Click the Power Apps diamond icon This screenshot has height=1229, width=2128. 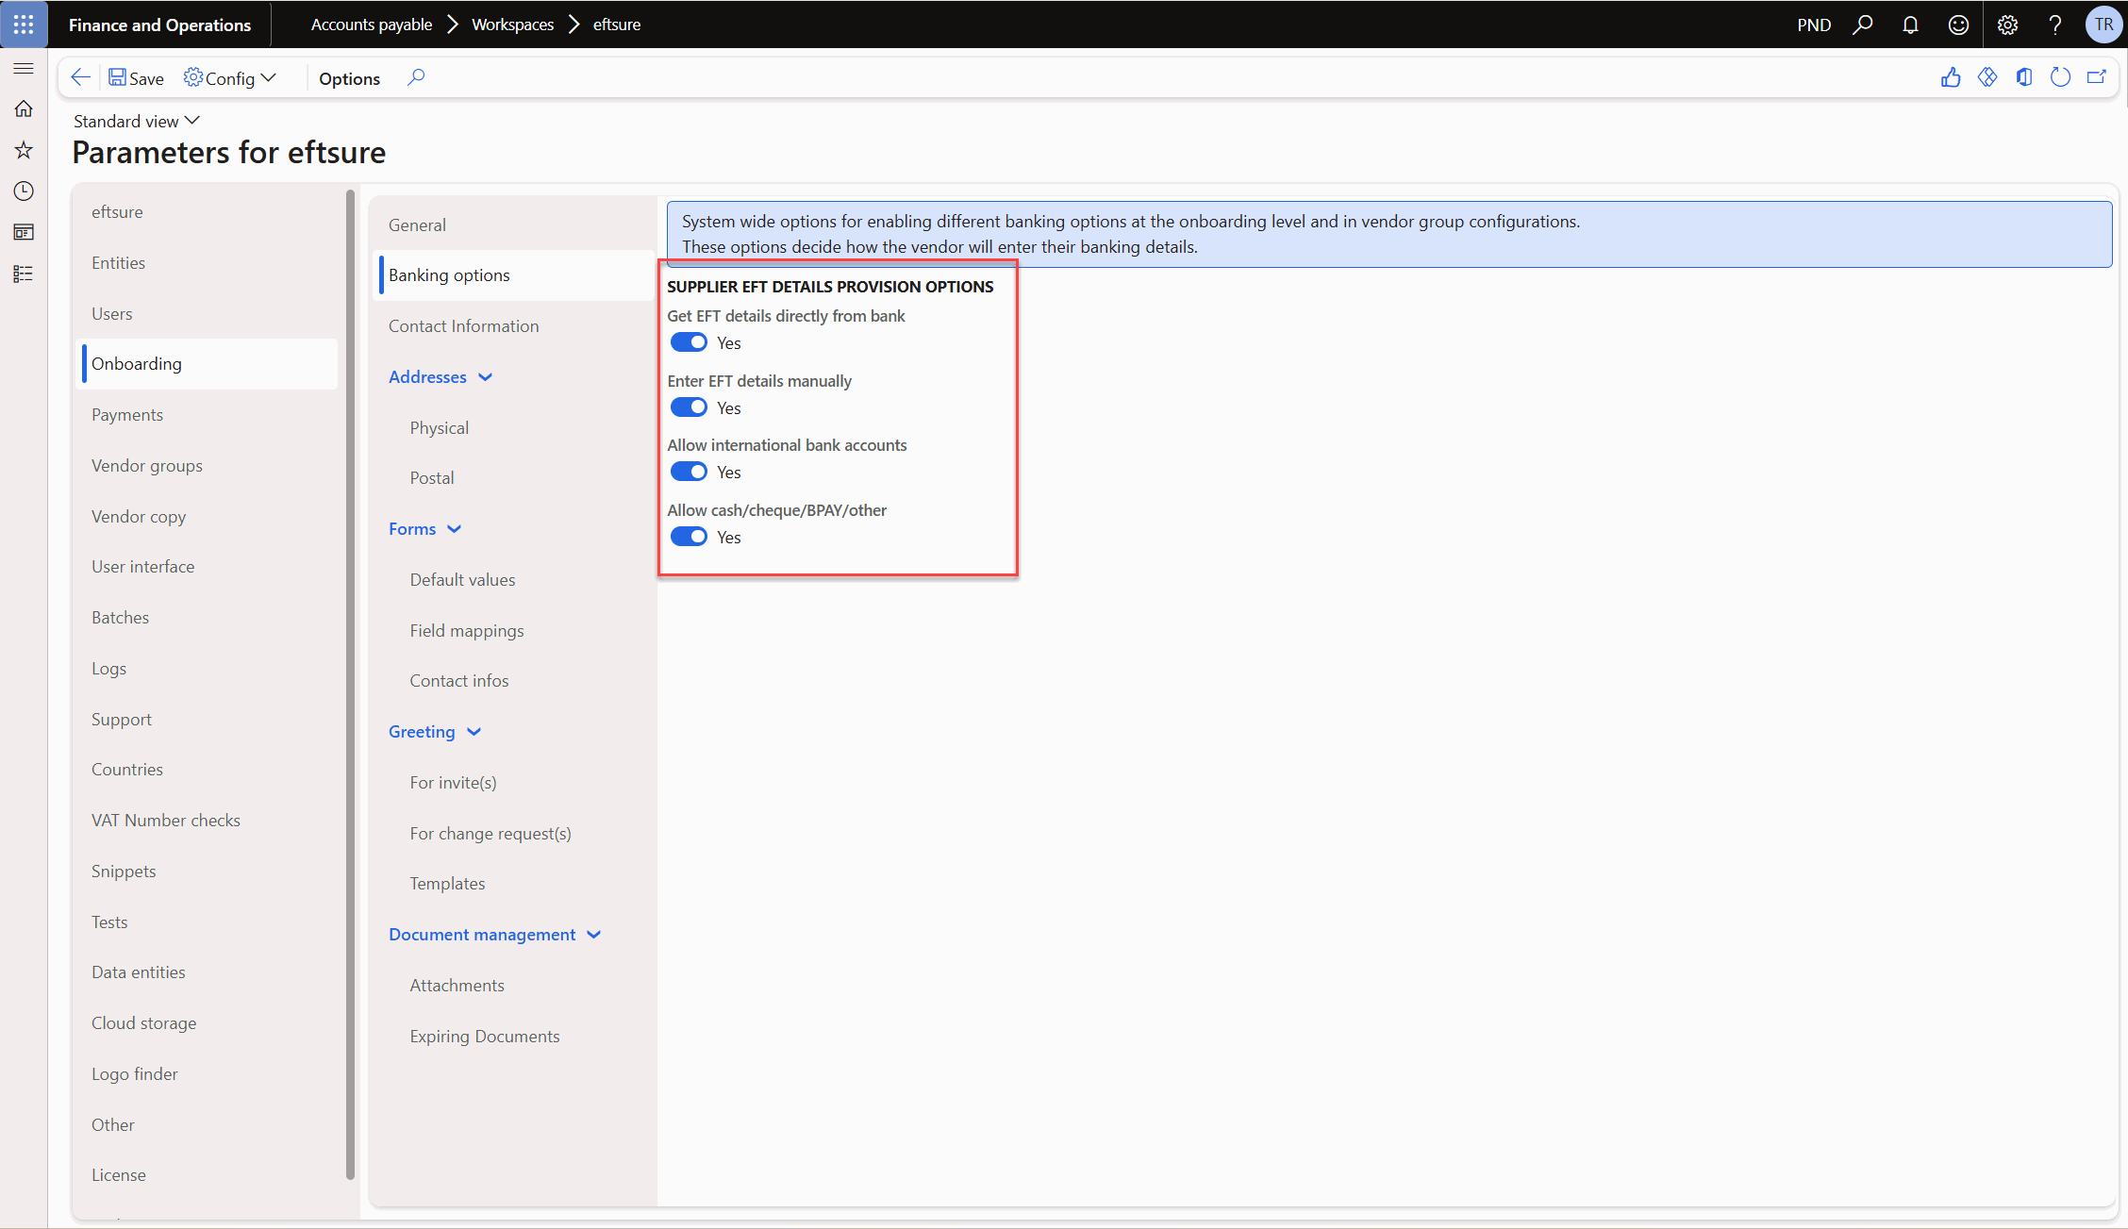tap(1987, 77)
